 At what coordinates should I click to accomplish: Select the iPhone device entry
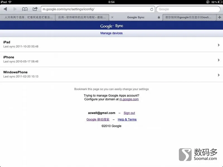coord(111,60)
